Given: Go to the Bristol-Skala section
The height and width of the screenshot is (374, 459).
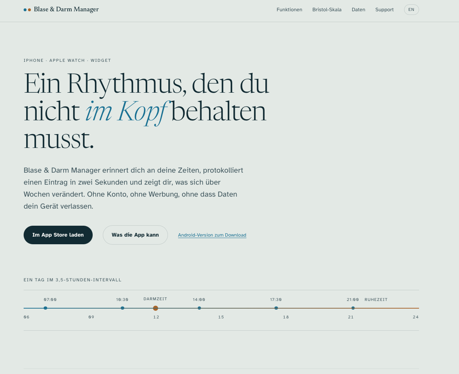Looking at the screenshot, I should (327, 10).
